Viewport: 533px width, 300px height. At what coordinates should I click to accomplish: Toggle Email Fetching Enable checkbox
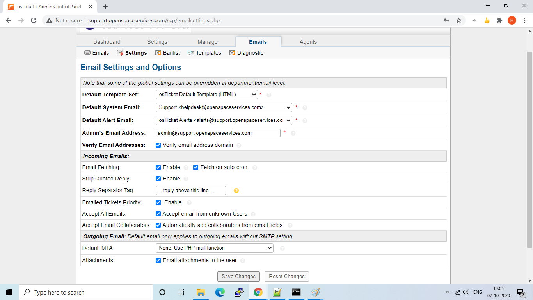pos(158,167)
